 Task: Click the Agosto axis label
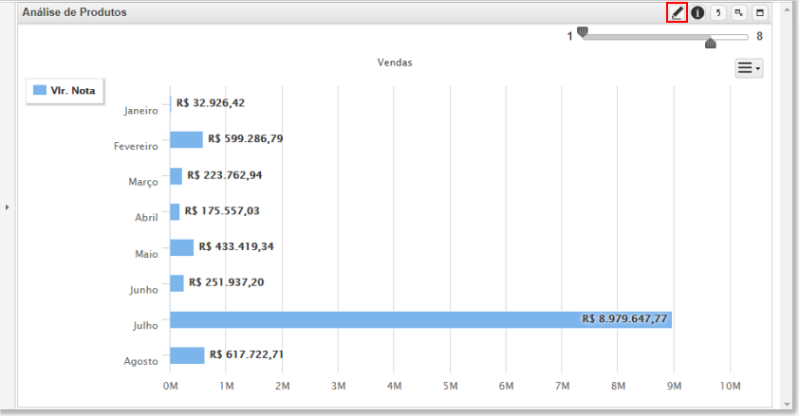141,362
